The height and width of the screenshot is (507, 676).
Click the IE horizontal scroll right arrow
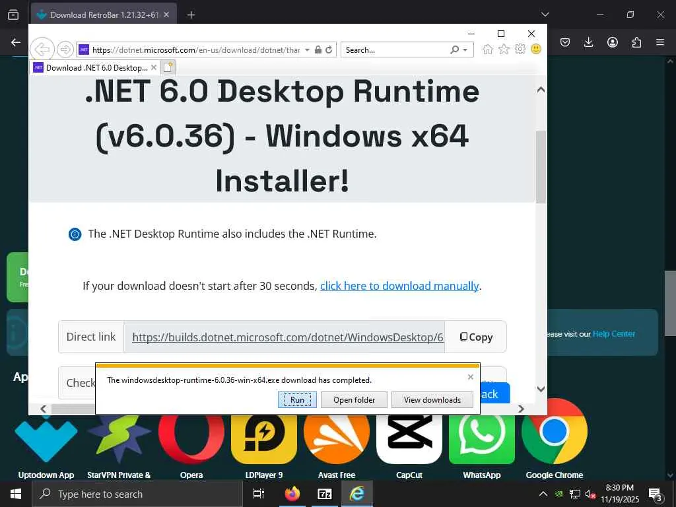pos(521,409)
